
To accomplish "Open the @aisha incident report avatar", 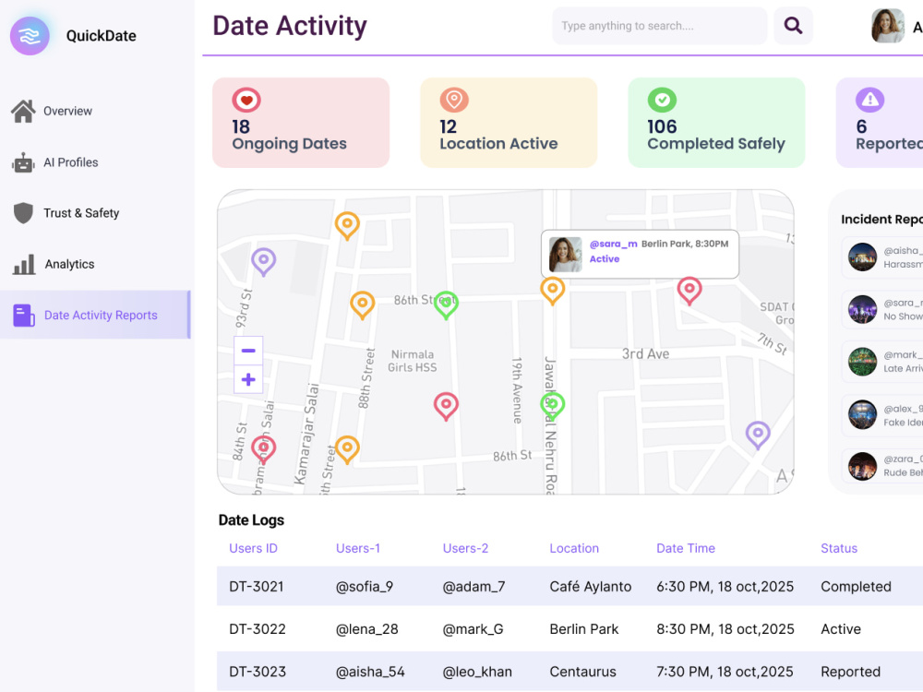I will pyautogui.click(x=862, y=257).
